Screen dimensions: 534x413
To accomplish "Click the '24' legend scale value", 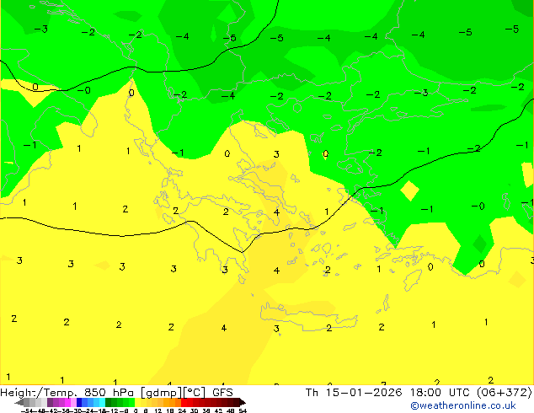I will pos(182,410).
